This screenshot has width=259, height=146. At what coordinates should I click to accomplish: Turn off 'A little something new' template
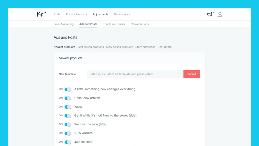pyautogui.click(x=68, y=89)
